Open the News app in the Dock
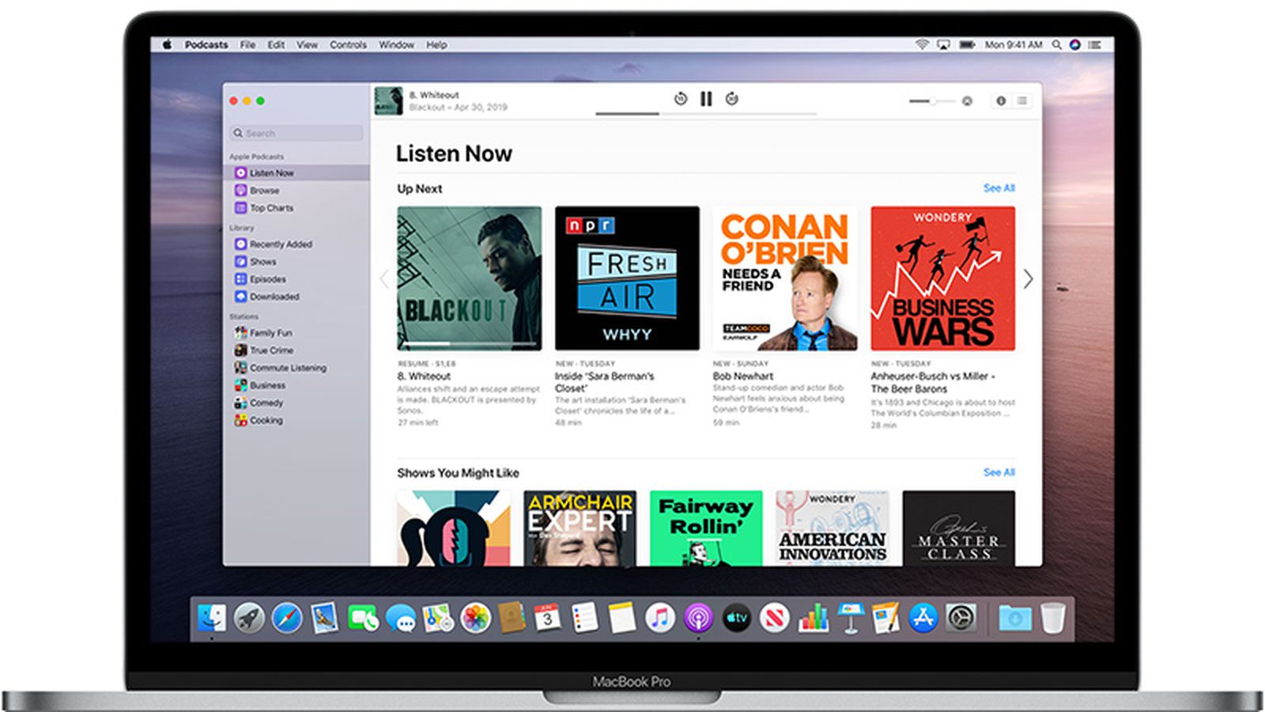 [774, 618]
